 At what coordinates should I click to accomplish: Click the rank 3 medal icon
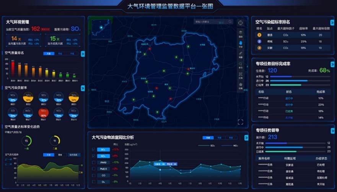coord(259,48)
